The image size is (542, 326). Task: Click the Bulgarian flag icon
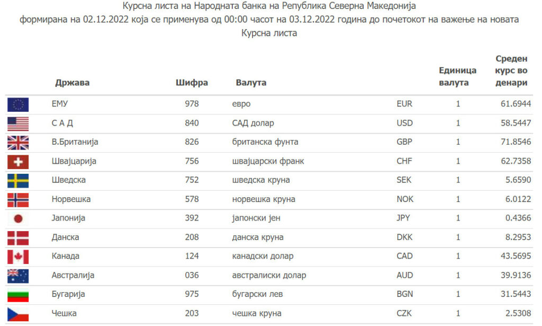[18, 296]
